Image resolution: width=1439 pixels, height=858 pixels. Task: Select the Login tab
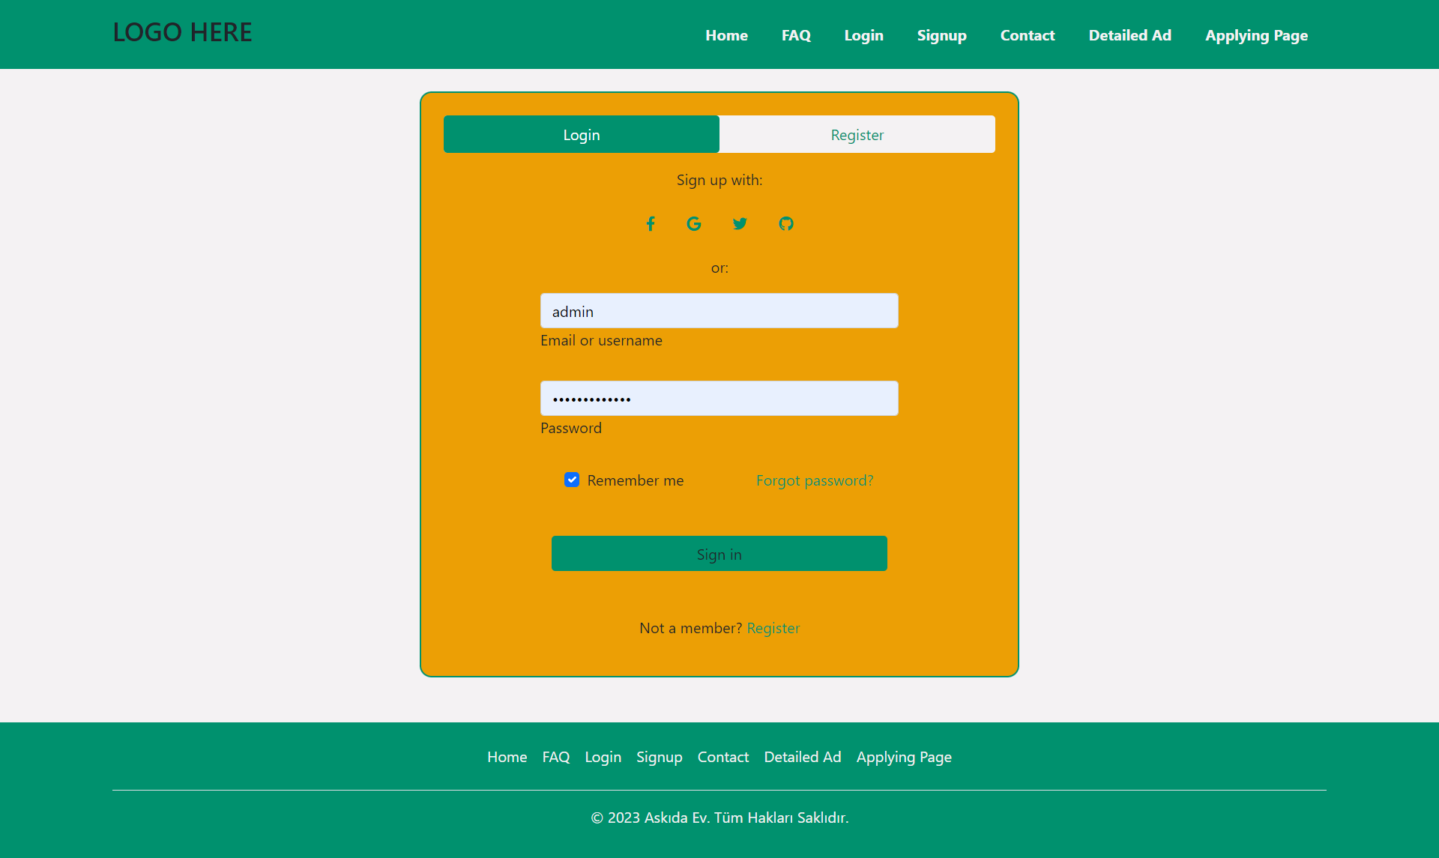[582, 134]
